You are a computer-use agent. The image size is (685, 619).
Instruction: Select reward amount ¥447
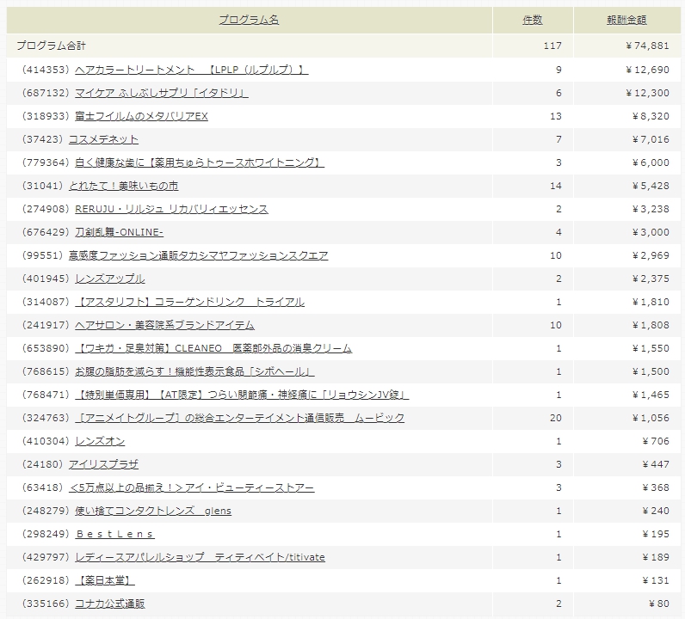[x=656, y=464]
